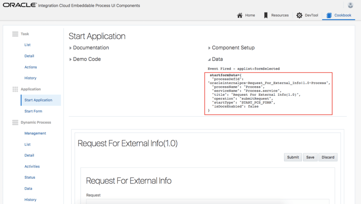Select Task Actions in the sidebar
The height and width of the screenshot is (204, 361).
[31, 67]
